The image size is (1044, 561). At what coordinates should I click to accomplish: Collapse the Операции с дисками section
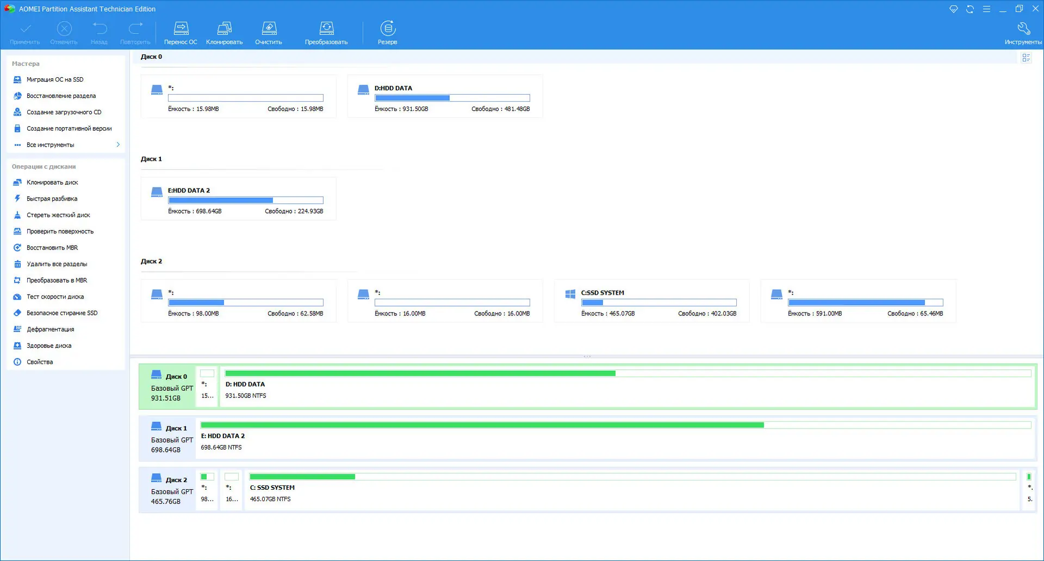43,166
